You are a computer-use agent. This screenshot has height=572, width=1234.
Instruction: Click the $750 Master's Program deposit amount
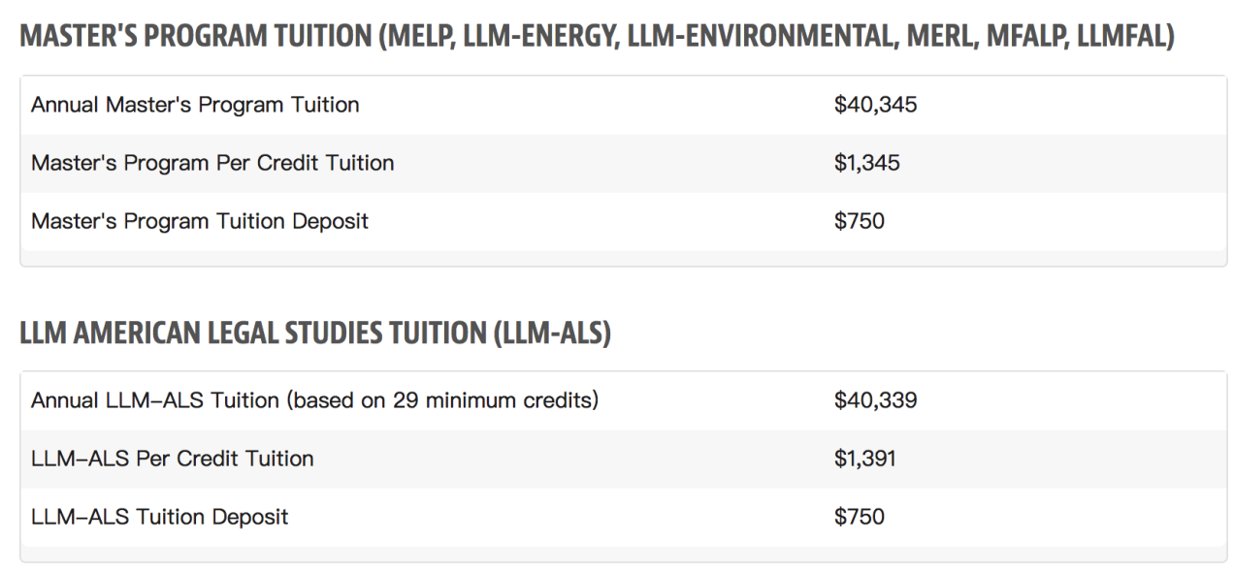[859, 221]
